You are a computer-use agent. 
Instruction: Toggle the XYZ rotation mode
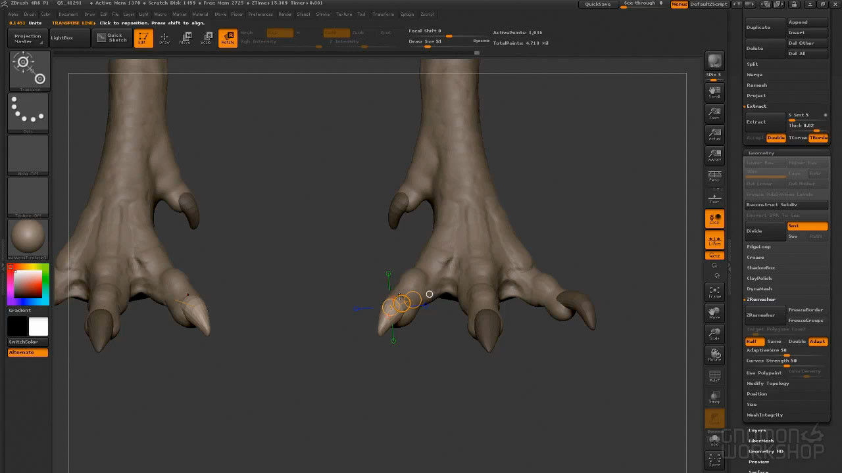pyautogui.click(x=714, y=256)
